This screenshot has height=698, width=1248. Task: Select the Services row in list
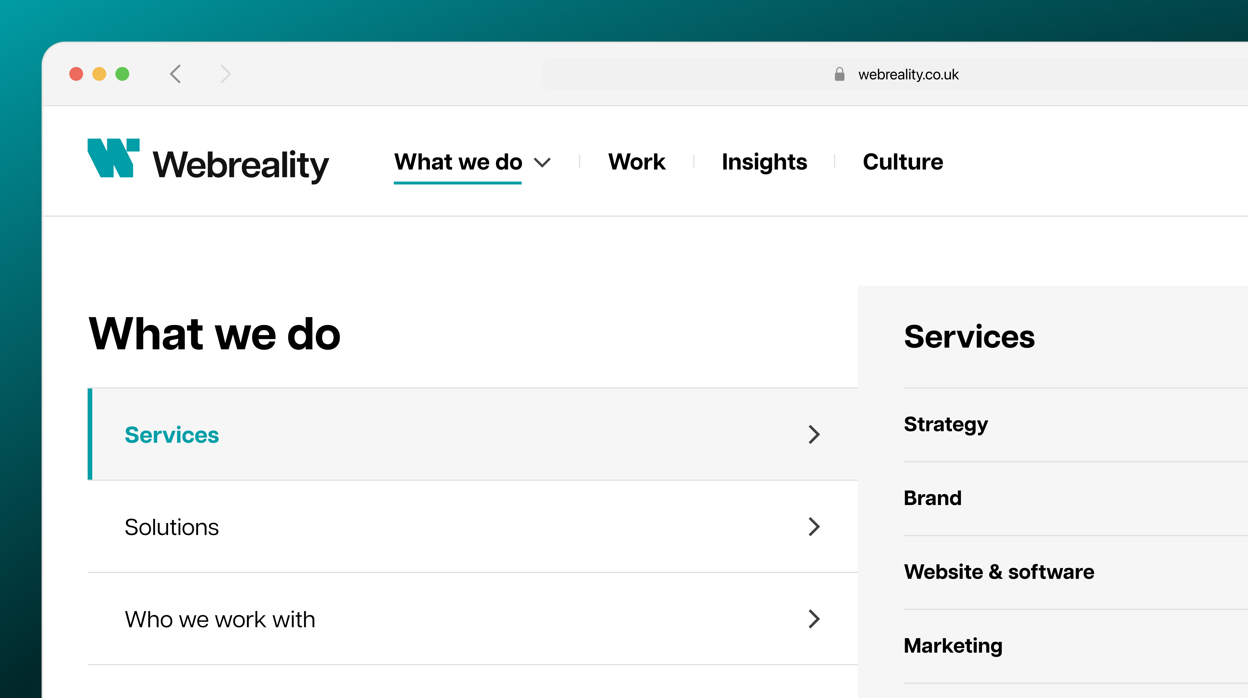[x=472, y=435]
